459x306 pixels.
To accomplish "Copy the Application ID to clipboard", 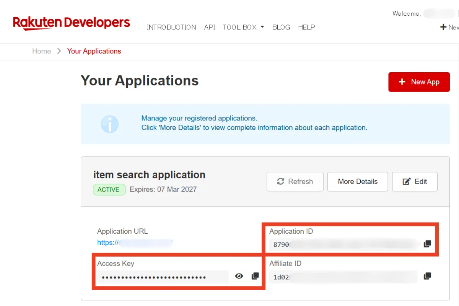I will [427, 244].
